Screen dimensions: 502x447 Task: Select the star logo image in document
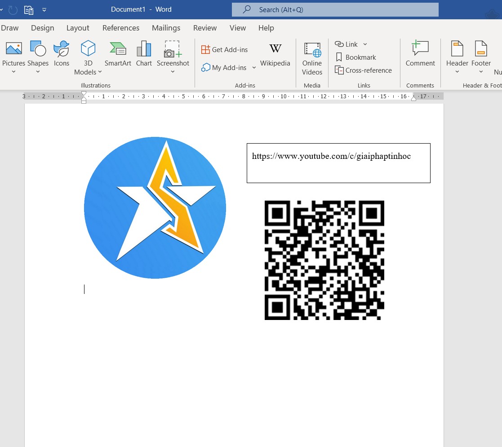click(x=155, y=208)
